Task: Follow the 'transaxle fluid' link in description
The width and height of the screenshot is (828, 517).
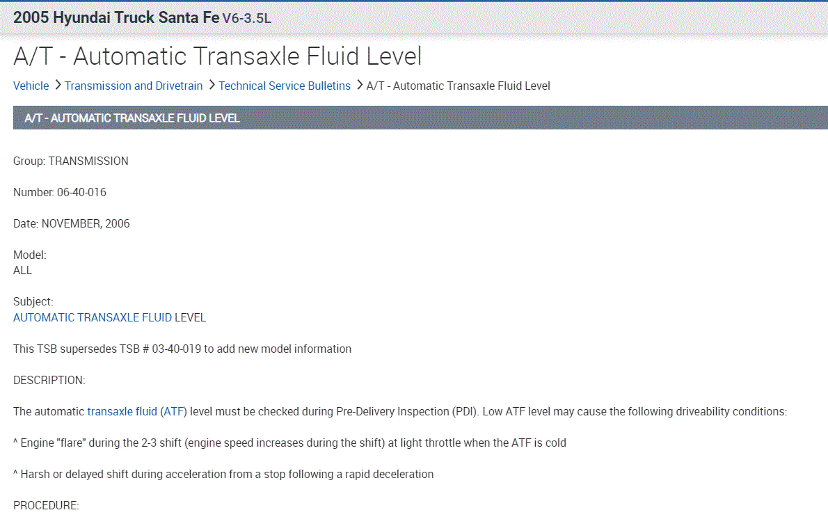Action: (122, 411)
